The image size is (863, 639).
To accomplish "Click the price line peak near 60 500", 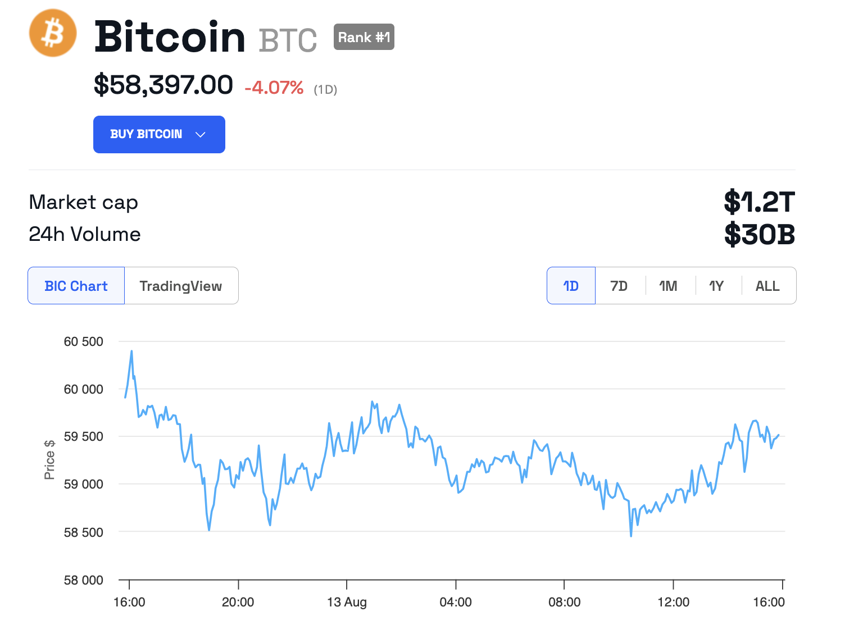I will (131, 352).
